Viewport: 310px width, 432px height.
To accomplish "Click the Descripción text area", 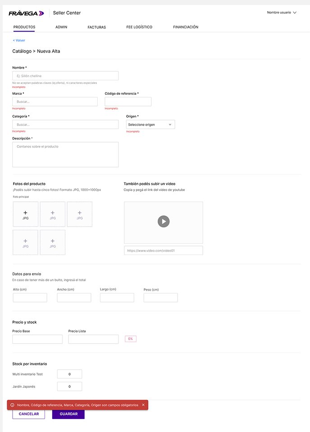I will (x=65, y=154).
